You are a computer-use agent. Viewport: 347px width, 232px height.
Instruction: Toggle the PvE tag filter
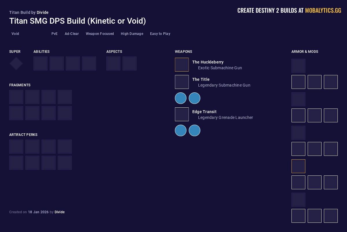click(x=54, y=34)
